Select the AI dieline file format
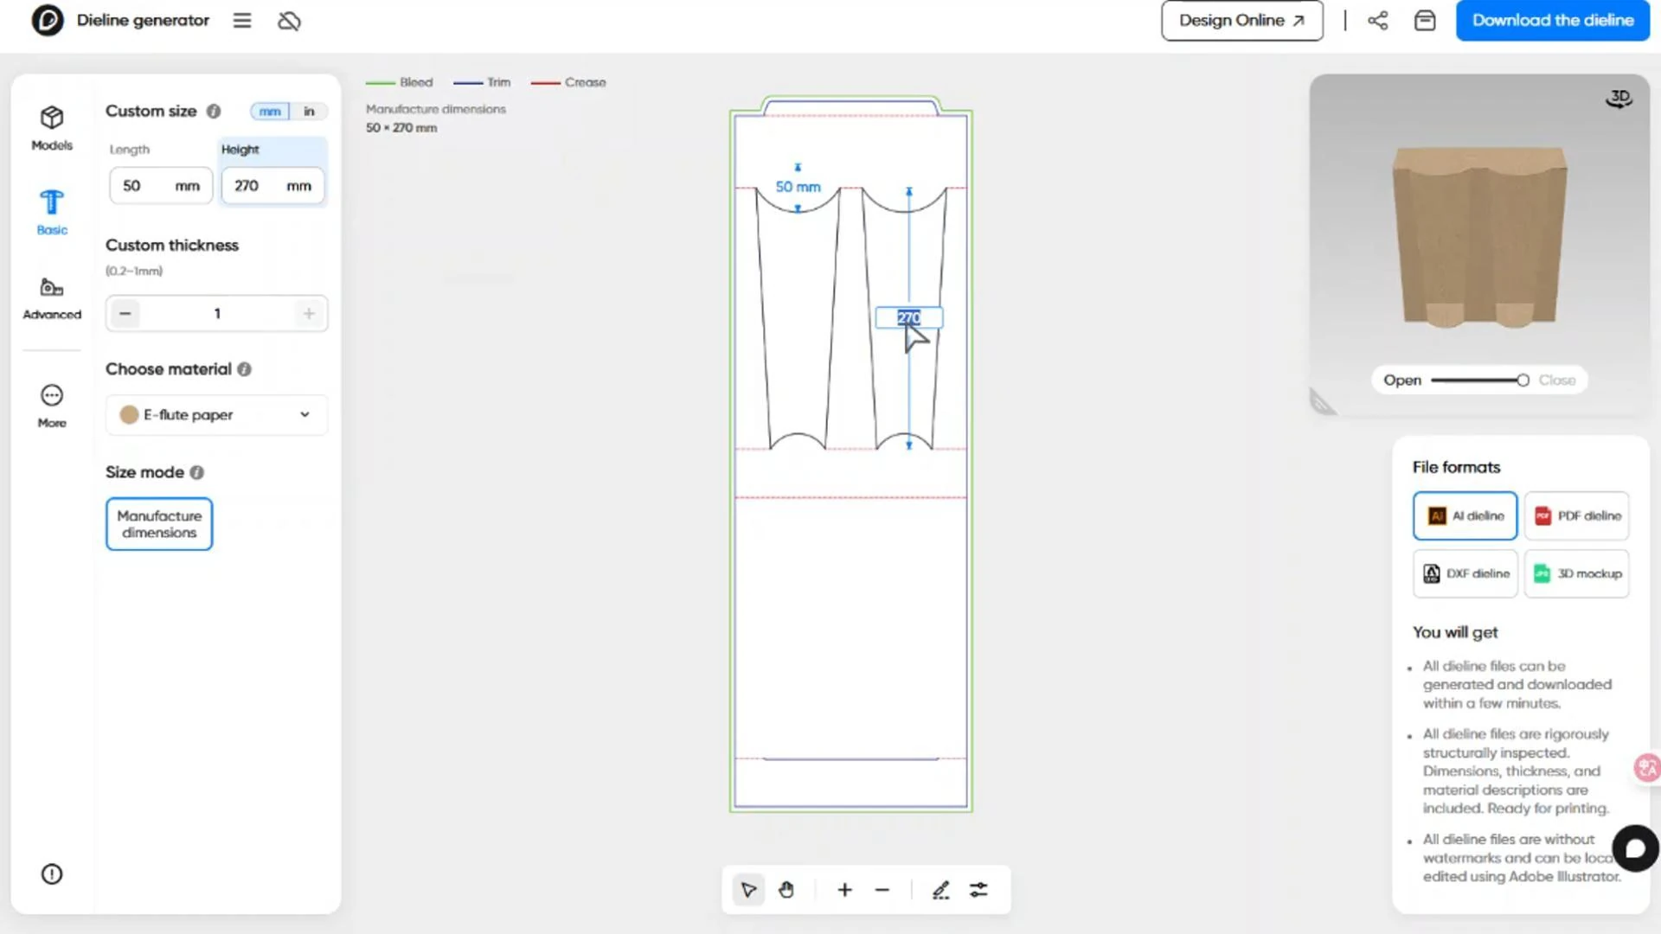 point(1465,516)
